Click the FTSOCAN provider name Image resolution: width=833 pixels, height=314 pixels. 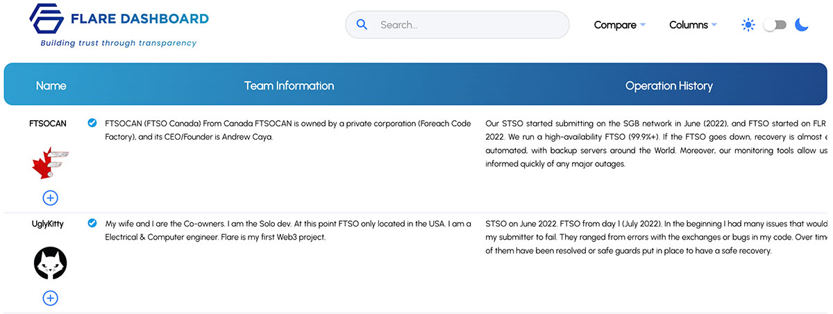48,124
